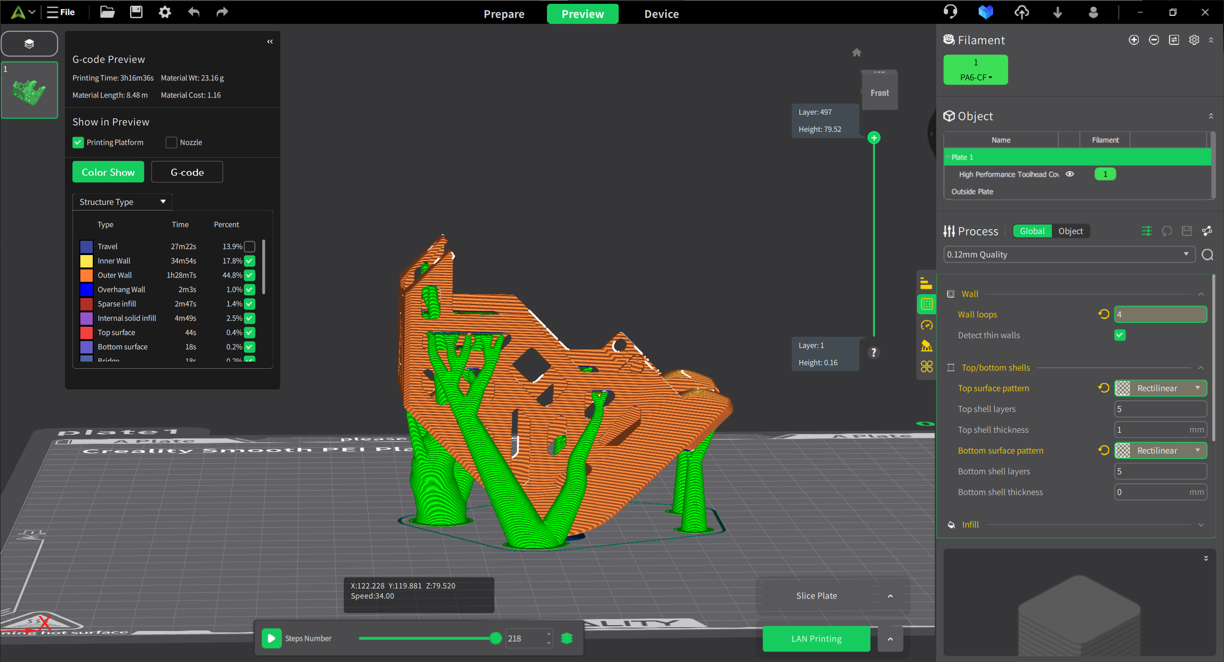This screenshot has width=1224, height=662.
Task: Switch to the Device tab
Action: pyautogui.click(x=661, y=14)
